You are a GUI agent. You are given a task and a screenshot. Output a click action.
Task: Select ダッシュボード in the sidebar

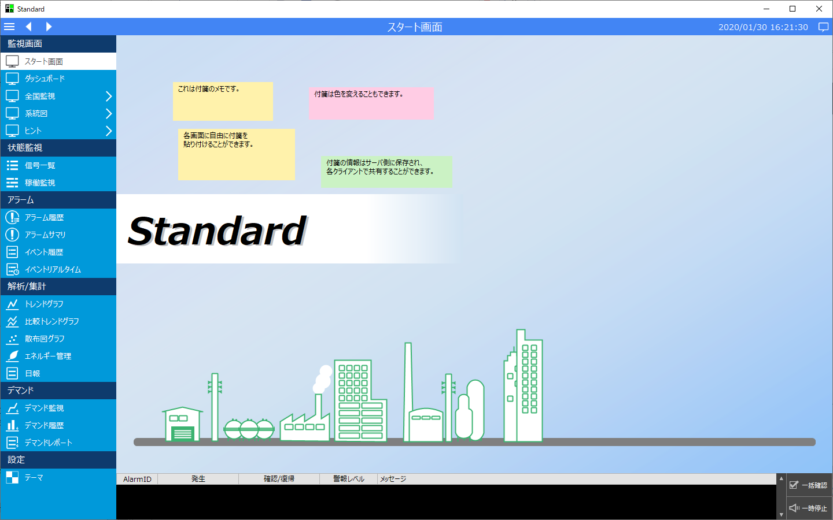(45, 79)
